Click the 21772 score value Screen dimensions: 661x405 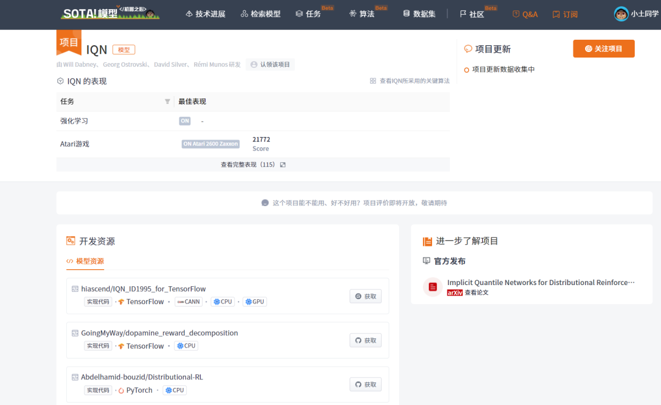(x=261, y=139)
